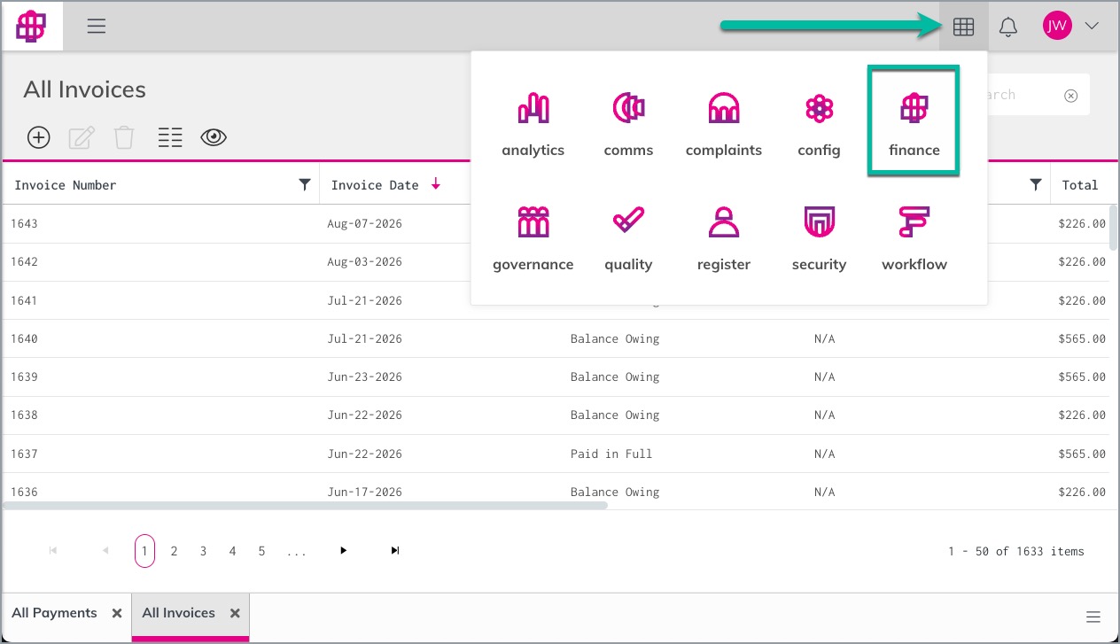The image size is (1120, 644).
Task: Click the vertical scrollbar of the table
Action: 1113,229
